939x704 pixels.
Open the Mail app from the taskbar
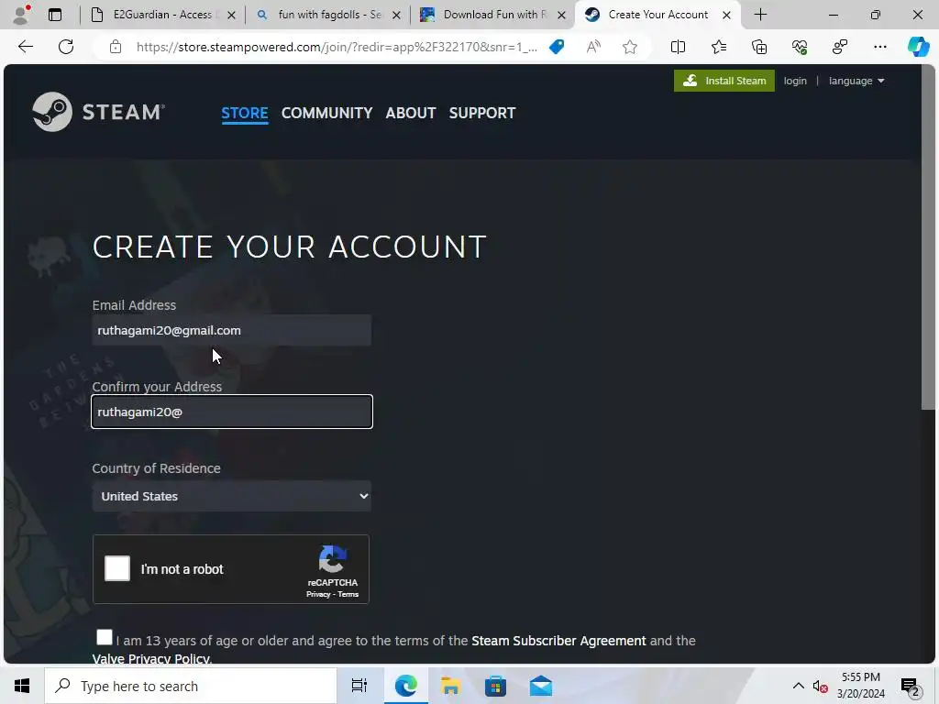click(541, 686)
